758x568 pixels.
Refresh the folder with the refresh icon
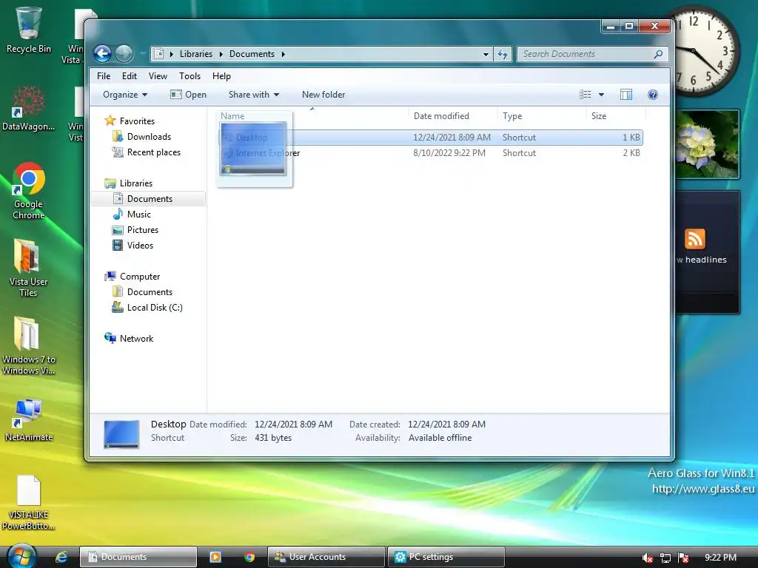503,55
